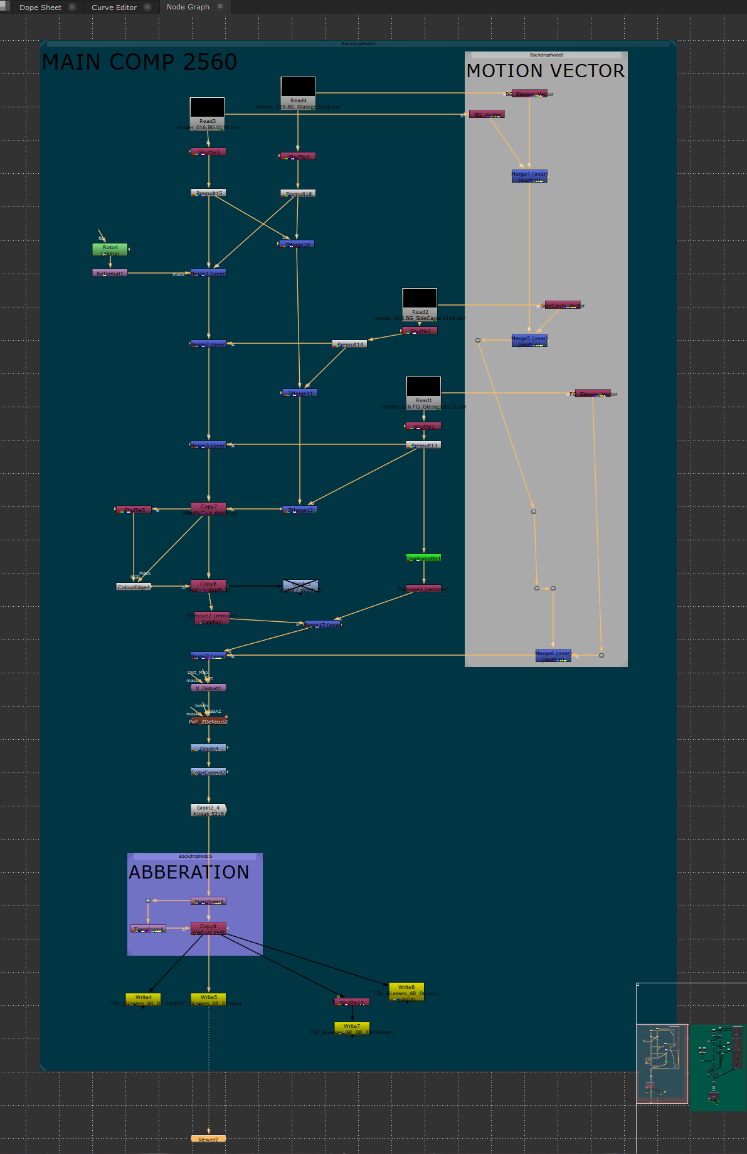Select the Grain2_4 Kodak 5218 node
This screenshot has width=747, height=1154.
click(208, 810)
